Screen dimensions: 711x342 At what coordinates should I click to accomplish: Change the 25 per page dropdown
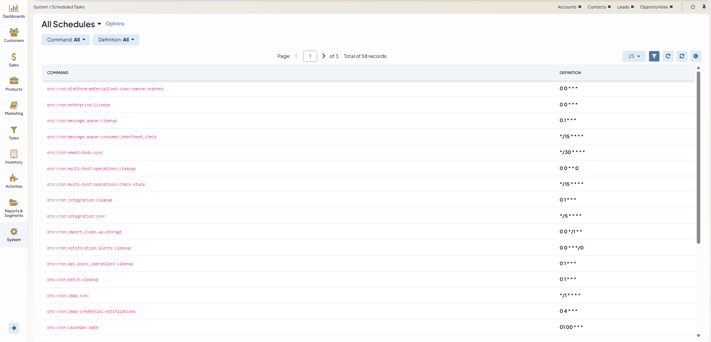click(634, 56)
